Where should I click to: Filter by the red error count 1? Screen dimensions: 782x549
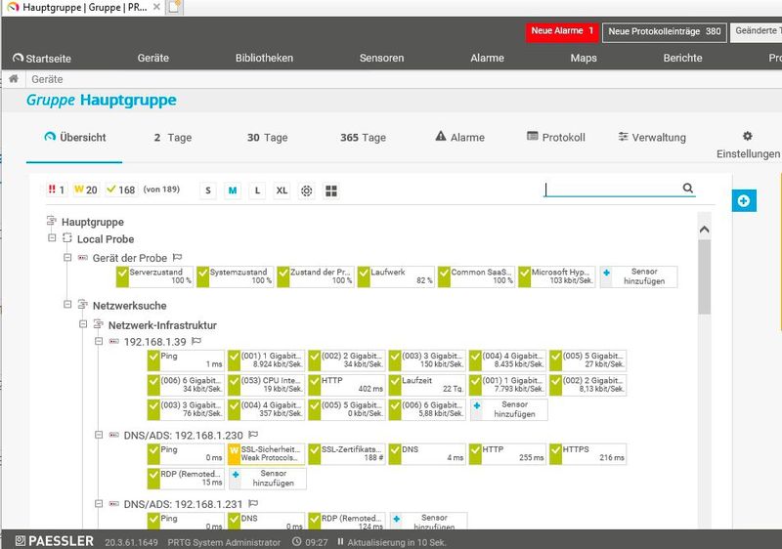pos(56,190)
